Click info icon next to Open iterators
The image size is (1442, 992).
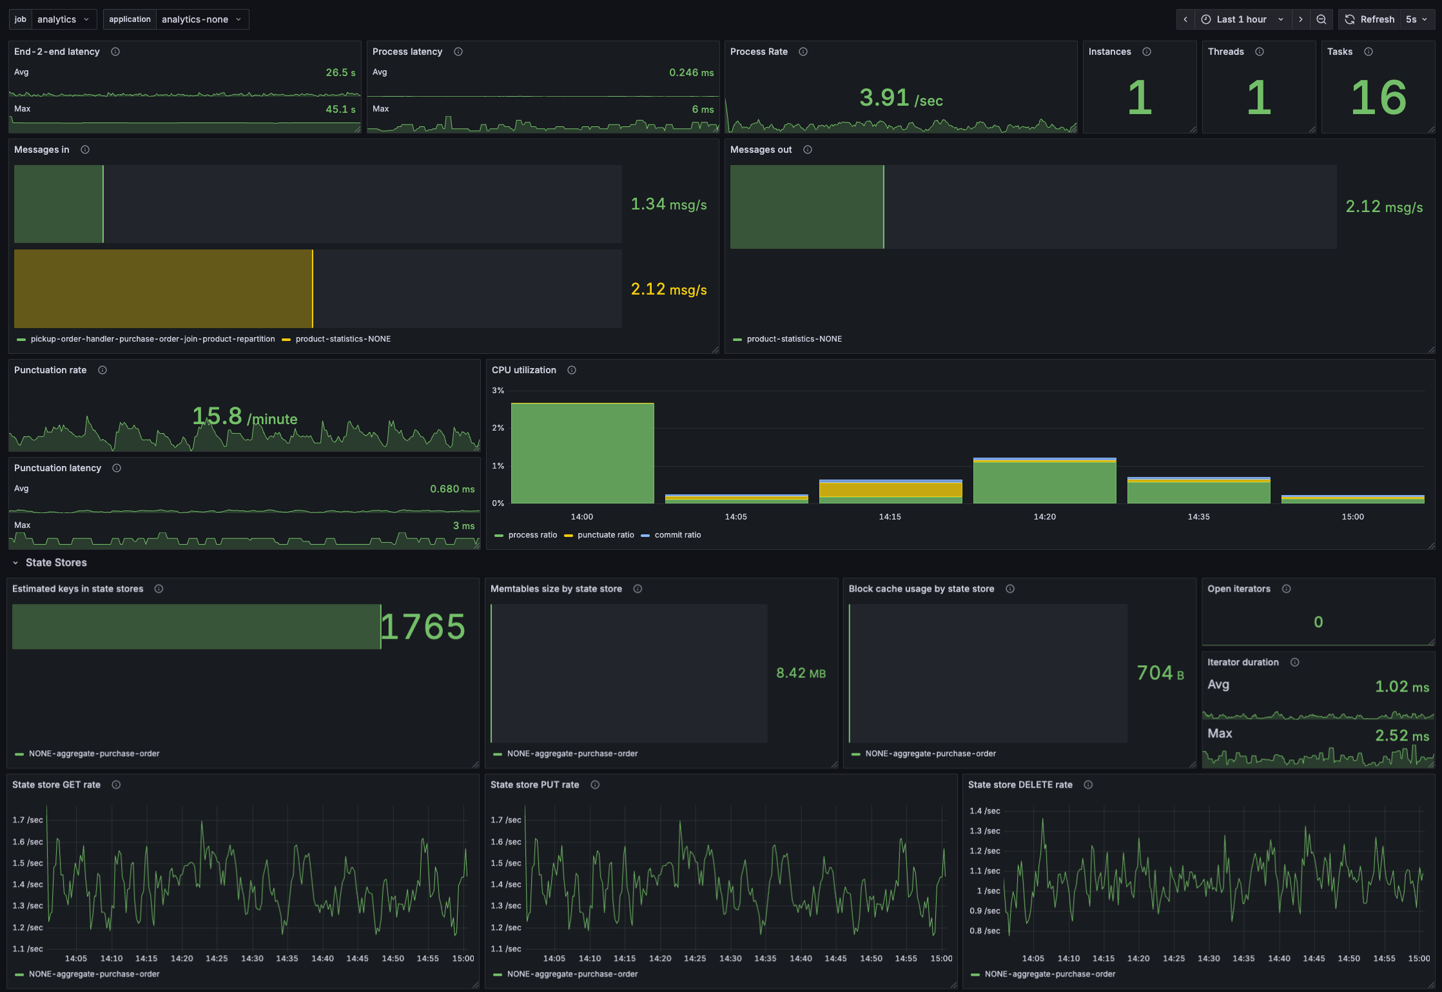(x=1287, y=588)
